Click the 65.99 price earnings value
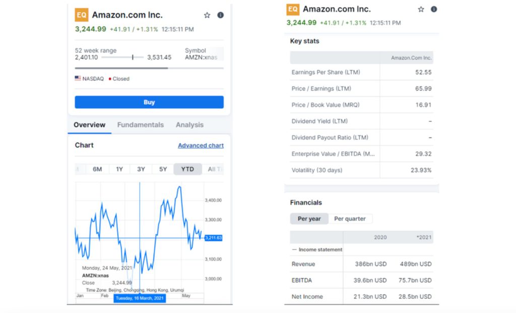 (423, 89)
